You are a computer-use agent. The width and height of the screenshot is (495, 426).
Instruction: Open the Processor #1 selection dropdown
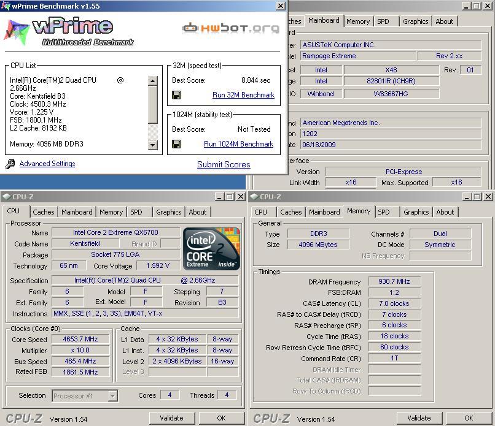click(113, 396)
